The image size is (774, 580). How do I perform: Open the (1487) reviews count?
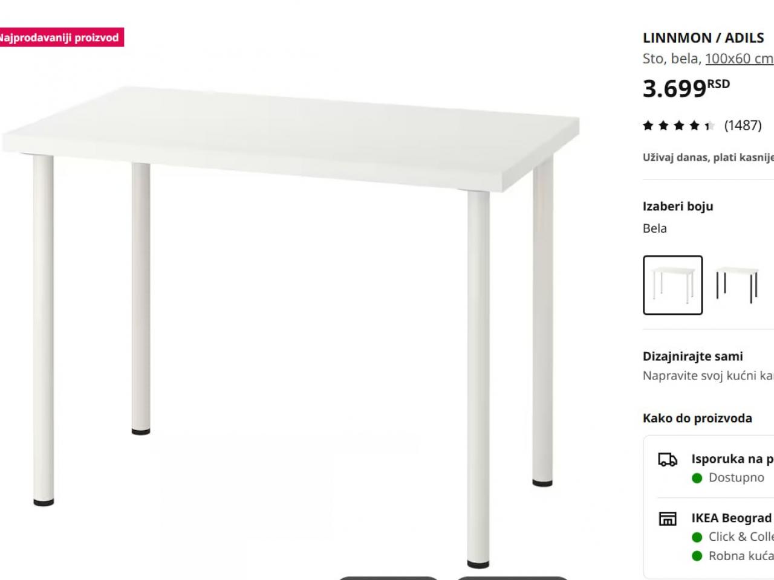pyautogui.click(x=743, y=125)
